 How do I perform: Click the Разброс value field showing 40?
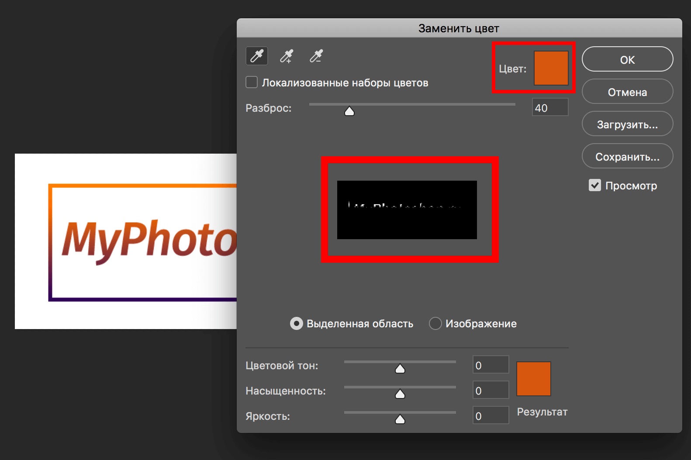(550, 107)
